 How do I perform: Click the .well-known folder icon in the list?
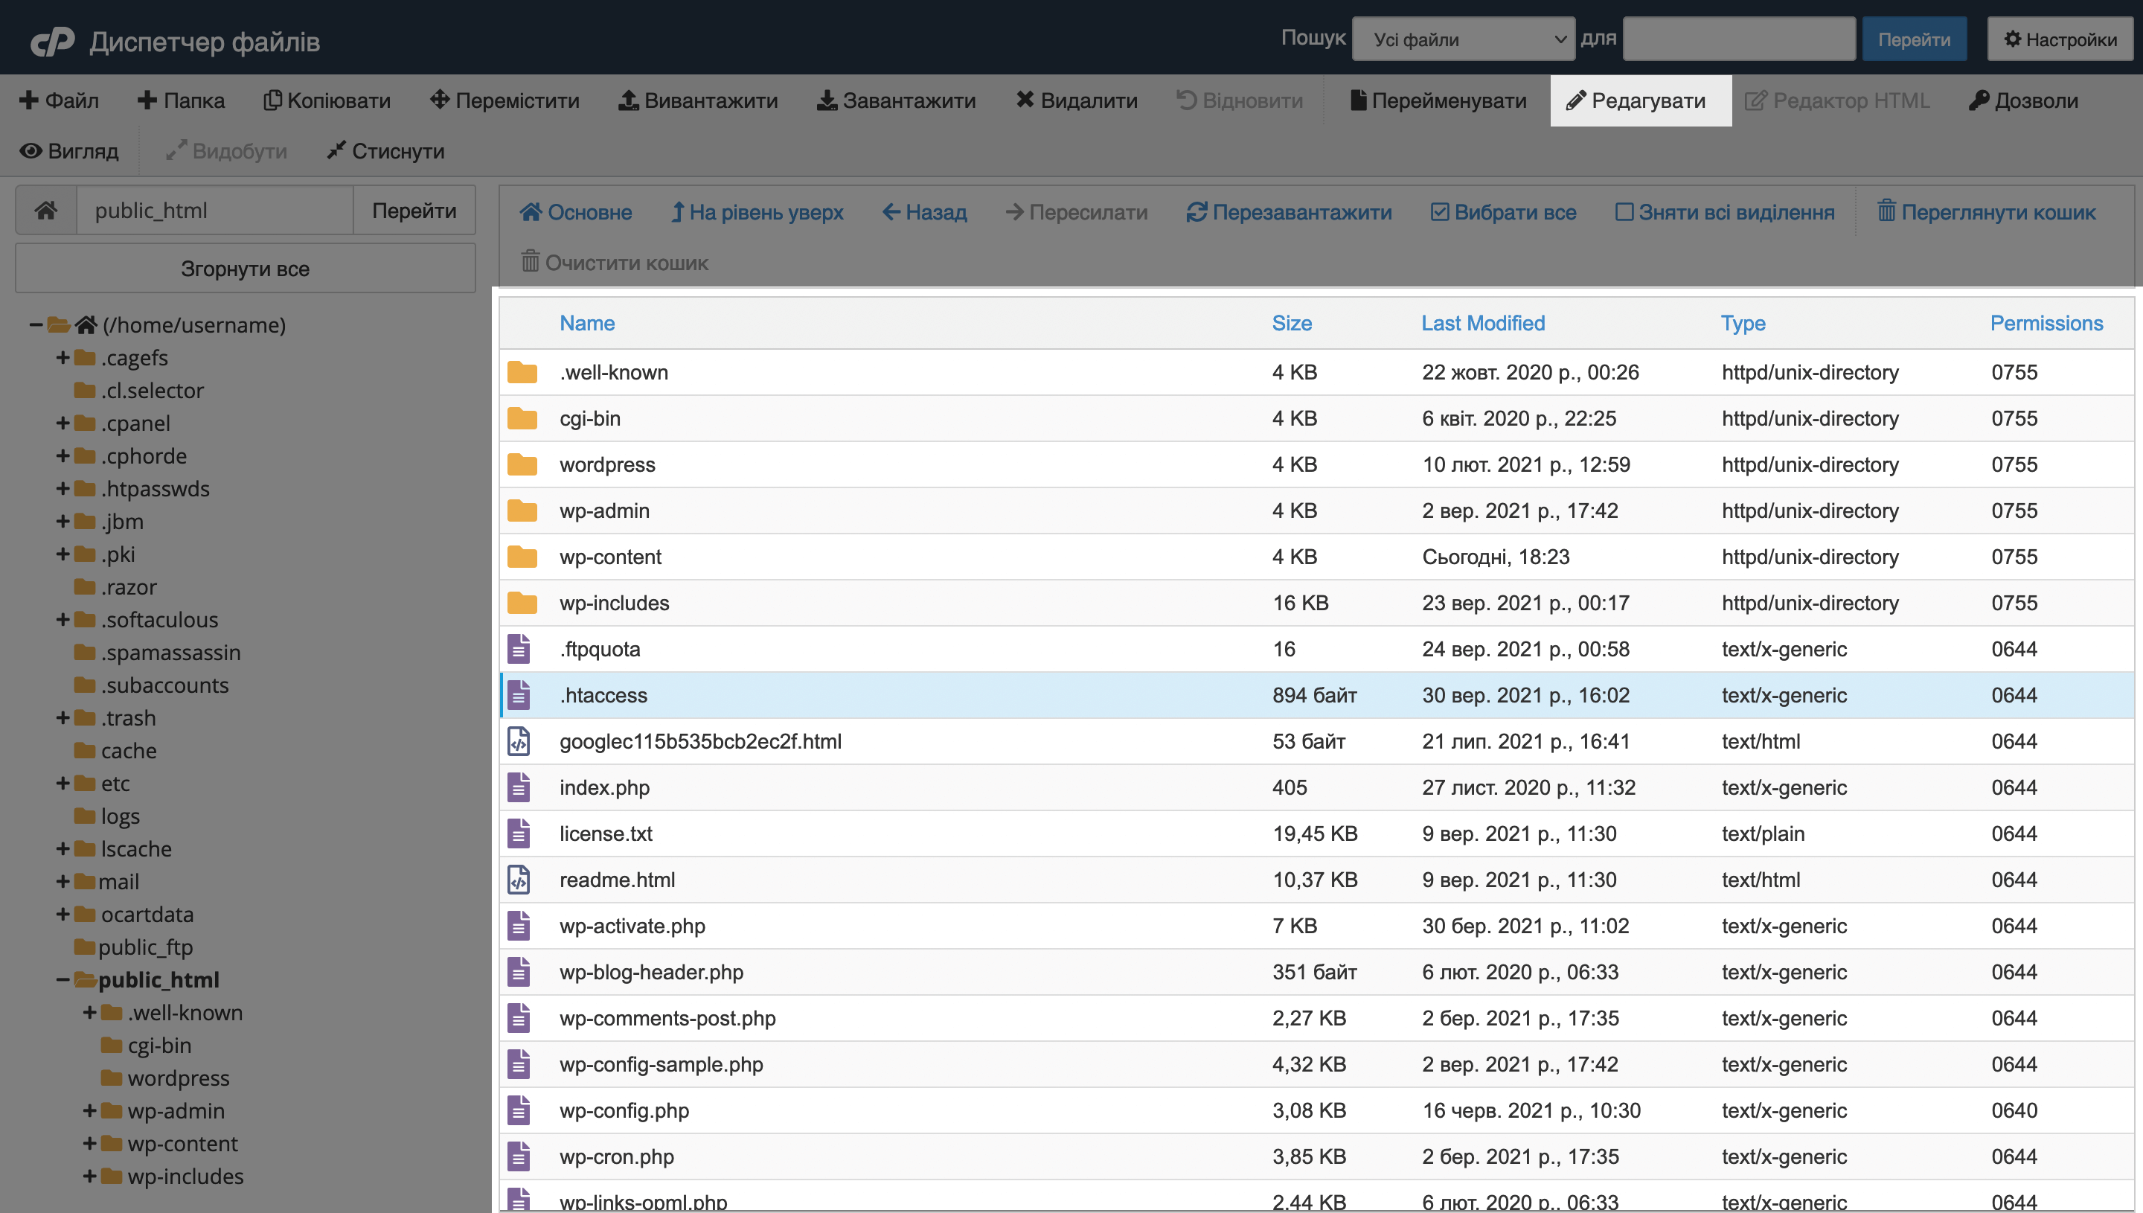pos(522,371)
